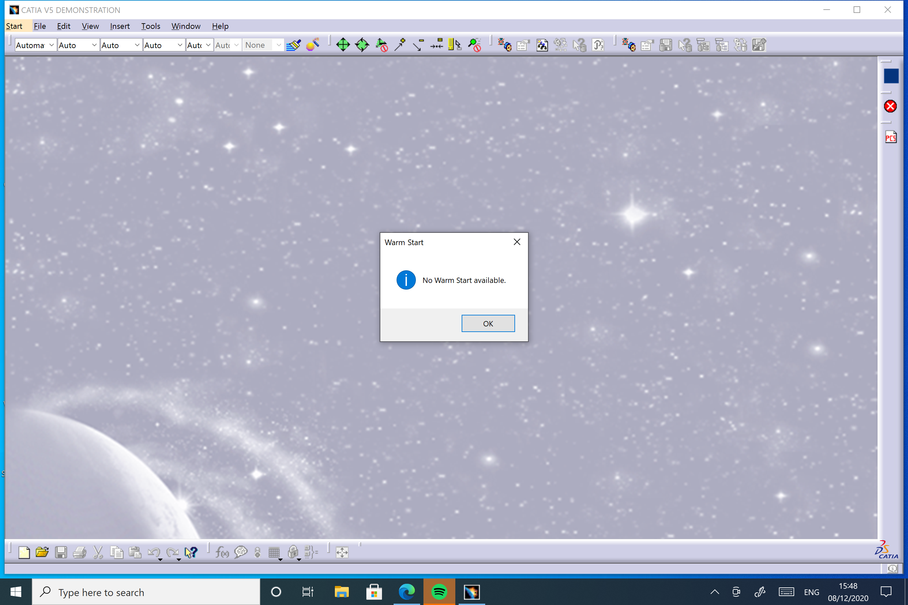Click the red circle X icon on right
This screenshot has height=605, width=908.
click(890, 106)
